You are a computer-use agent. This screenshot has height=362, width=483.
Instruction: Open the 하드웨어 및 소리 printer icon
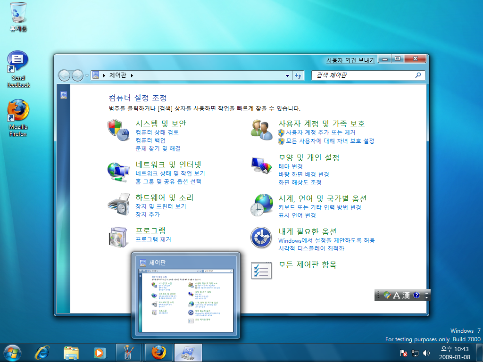coord(118,204)
